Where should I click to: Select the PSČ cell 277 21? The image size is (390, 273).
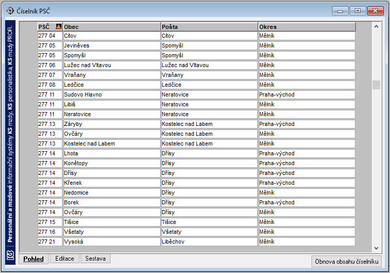50,242
